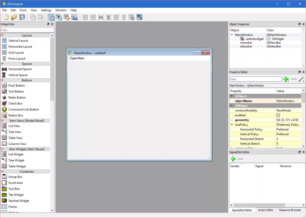Screen dimensions: 306x218
Task: Collapse MainWindow node in Object Inspector
Action: pos(232,35)
